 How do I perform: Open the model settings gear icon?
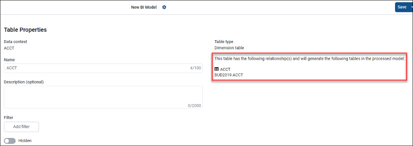tap(164, 7)
